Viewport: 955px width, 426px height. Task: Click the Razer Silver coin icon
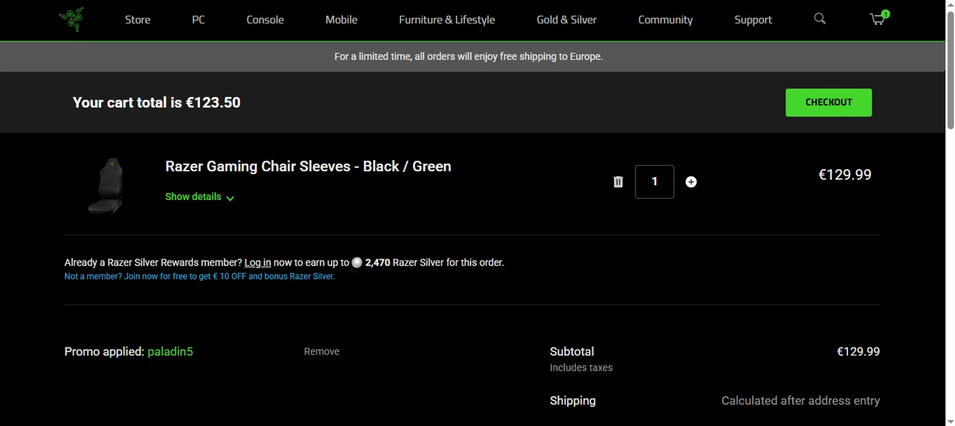click(x=357, y=262)
